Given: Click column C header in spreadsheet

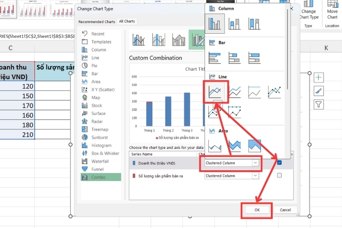Looking at the screenshot, I should 10,48.
